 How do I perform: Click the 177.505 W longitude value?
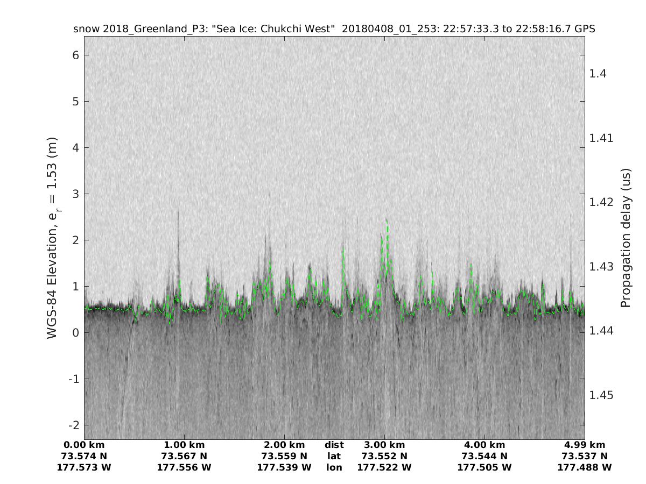click(x=484, y=467)
